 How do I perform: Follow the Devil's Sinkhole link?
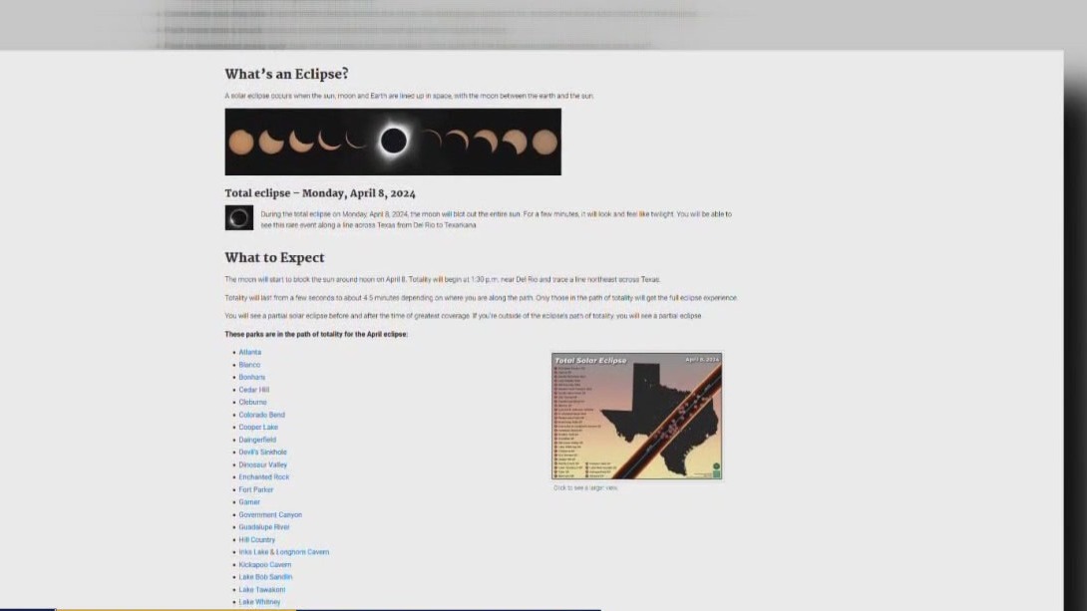(x=262, y=452)
